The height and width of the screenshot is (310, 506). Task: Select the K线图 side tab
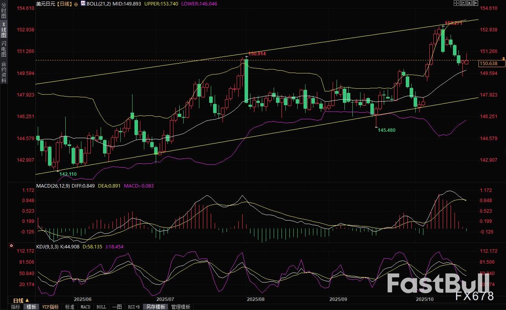(4, 29)
